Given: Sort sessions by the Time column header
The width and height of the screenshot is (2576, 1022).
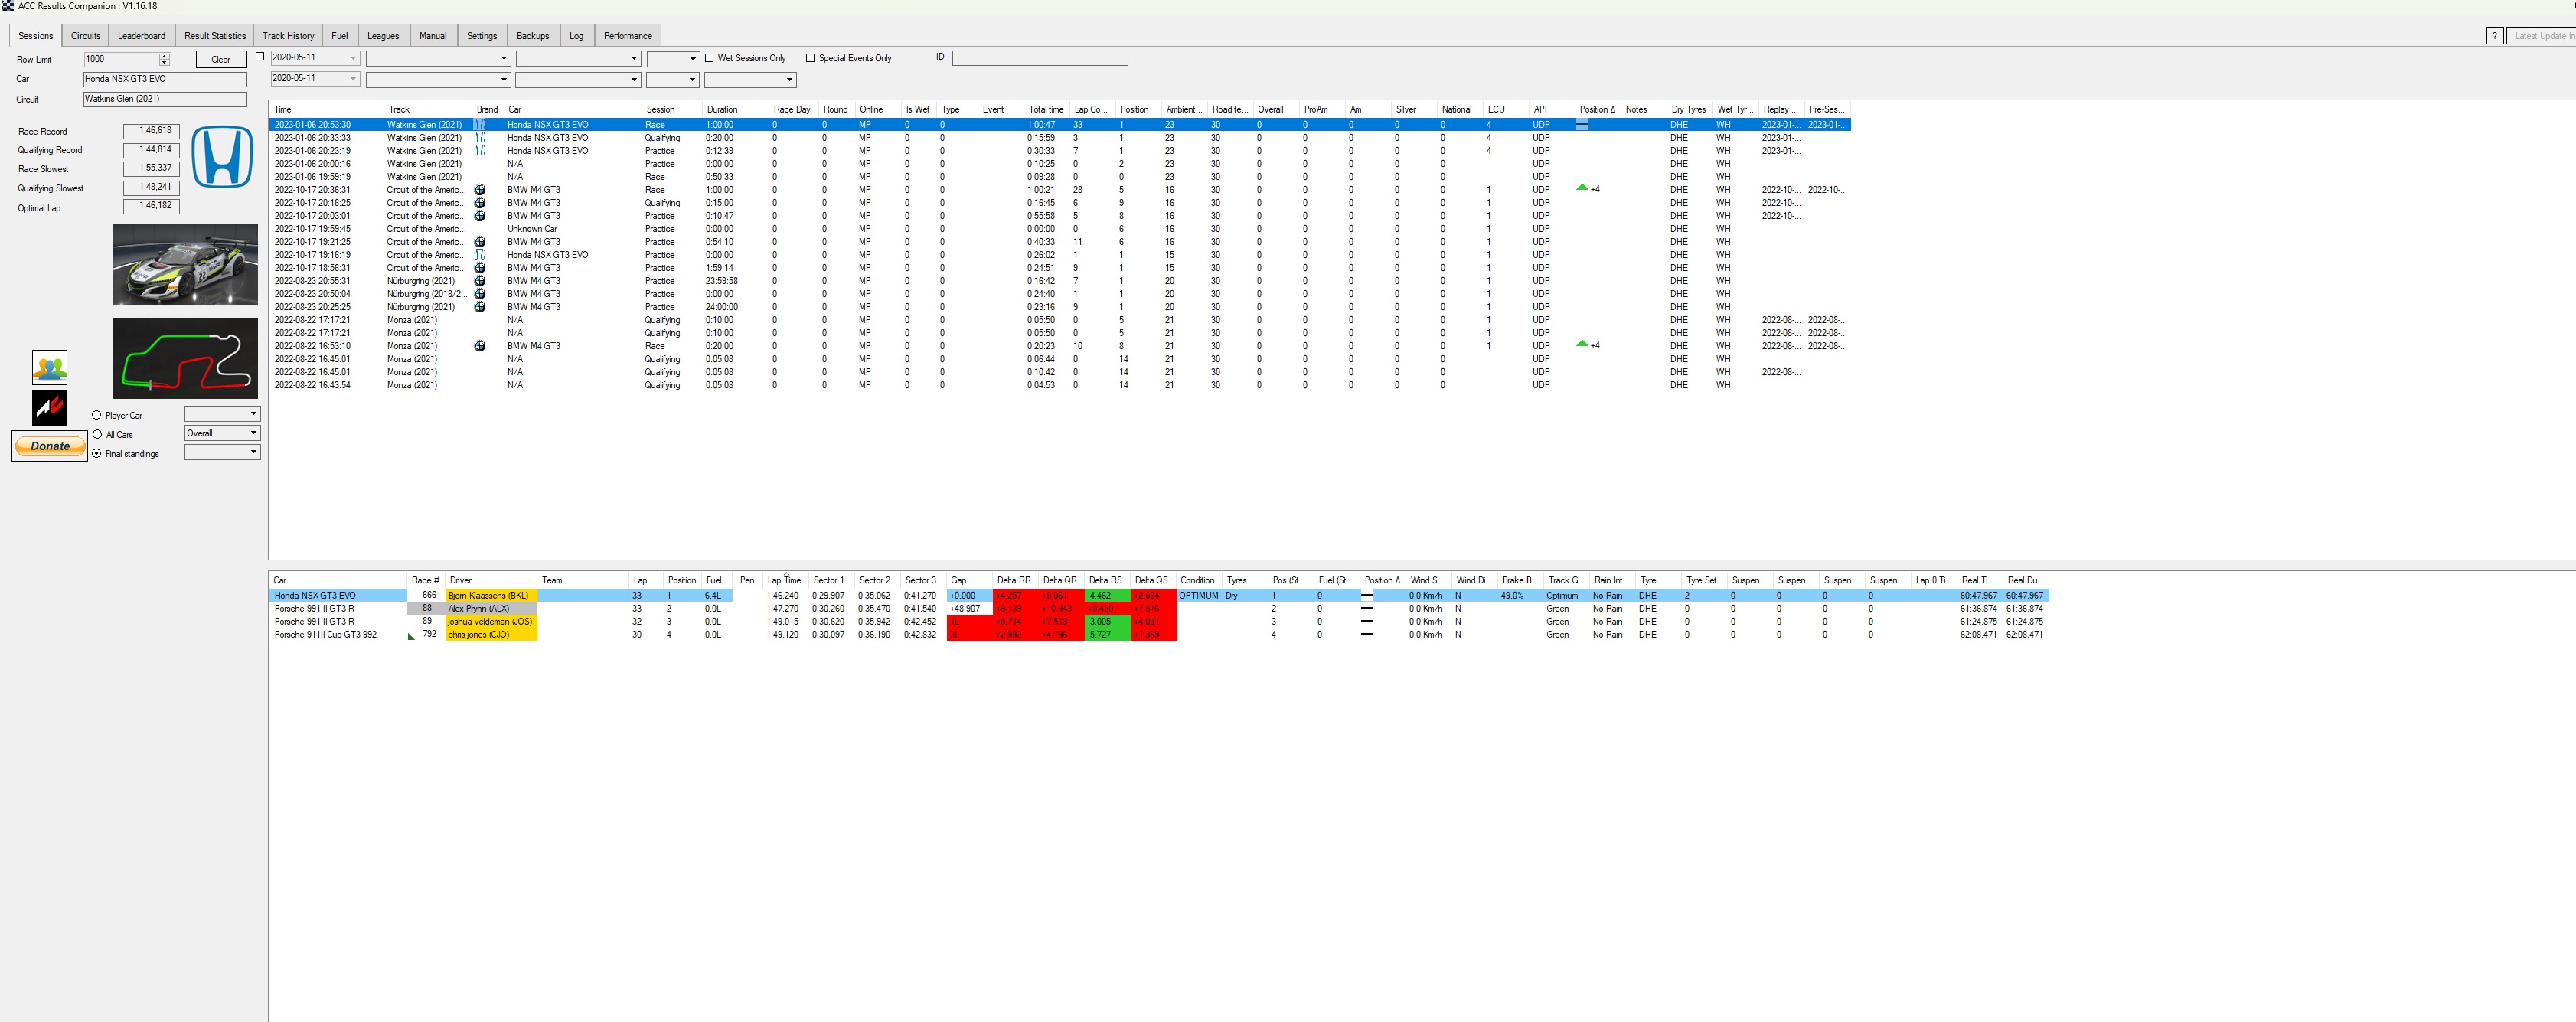Looking at the screenshot, I should click(x=327, y=110).
